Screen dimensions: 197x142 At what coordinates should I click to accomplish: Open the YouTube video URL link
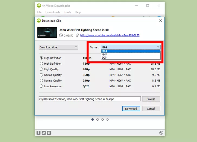[110, 35]
